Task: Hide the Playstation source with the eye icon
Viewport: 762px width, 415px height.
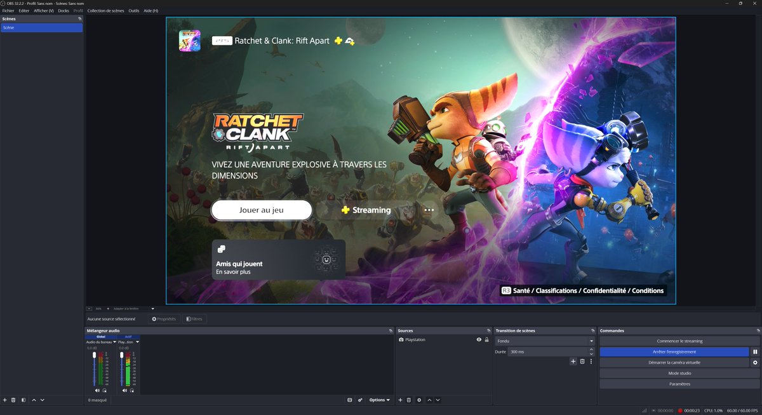Action: coord(479,340)
